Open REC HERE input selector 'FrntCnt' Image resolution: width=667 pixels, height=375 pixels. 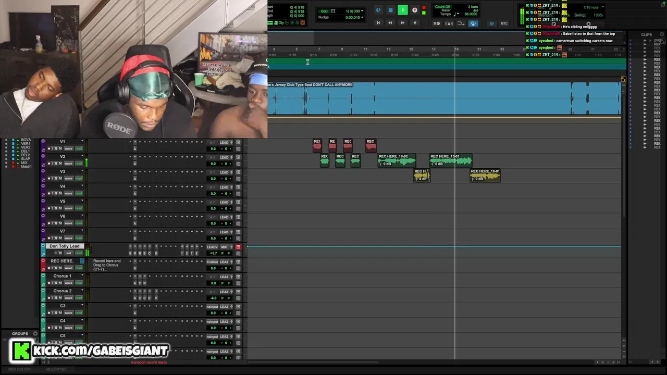[212, 262]
